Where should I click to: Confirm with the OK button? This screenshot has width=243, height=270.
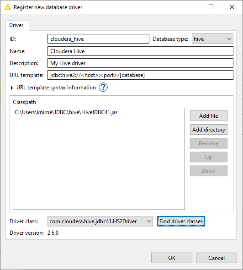click(x=172, y=258)
